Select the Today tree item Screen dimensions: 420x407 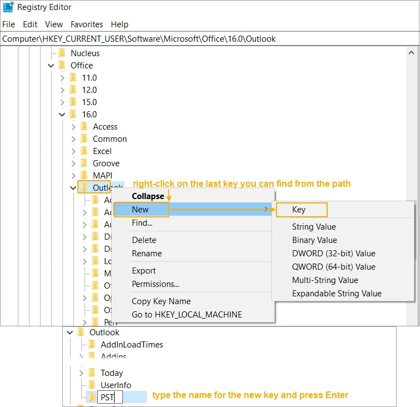(112, 373)
